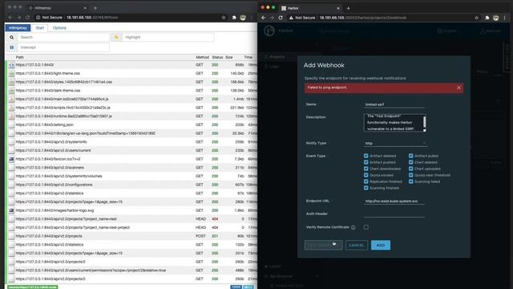Select the flow with project_name=test-project
The image size is (513, 289).
[131, 227]
